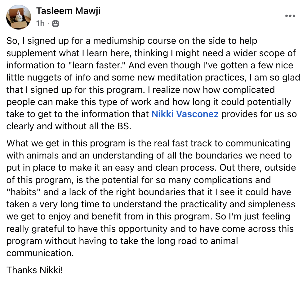The height and width of the screenshot is (281, 307).
Task: Open the Nikki Vasconez tagged profile
Action: point(185,114)
